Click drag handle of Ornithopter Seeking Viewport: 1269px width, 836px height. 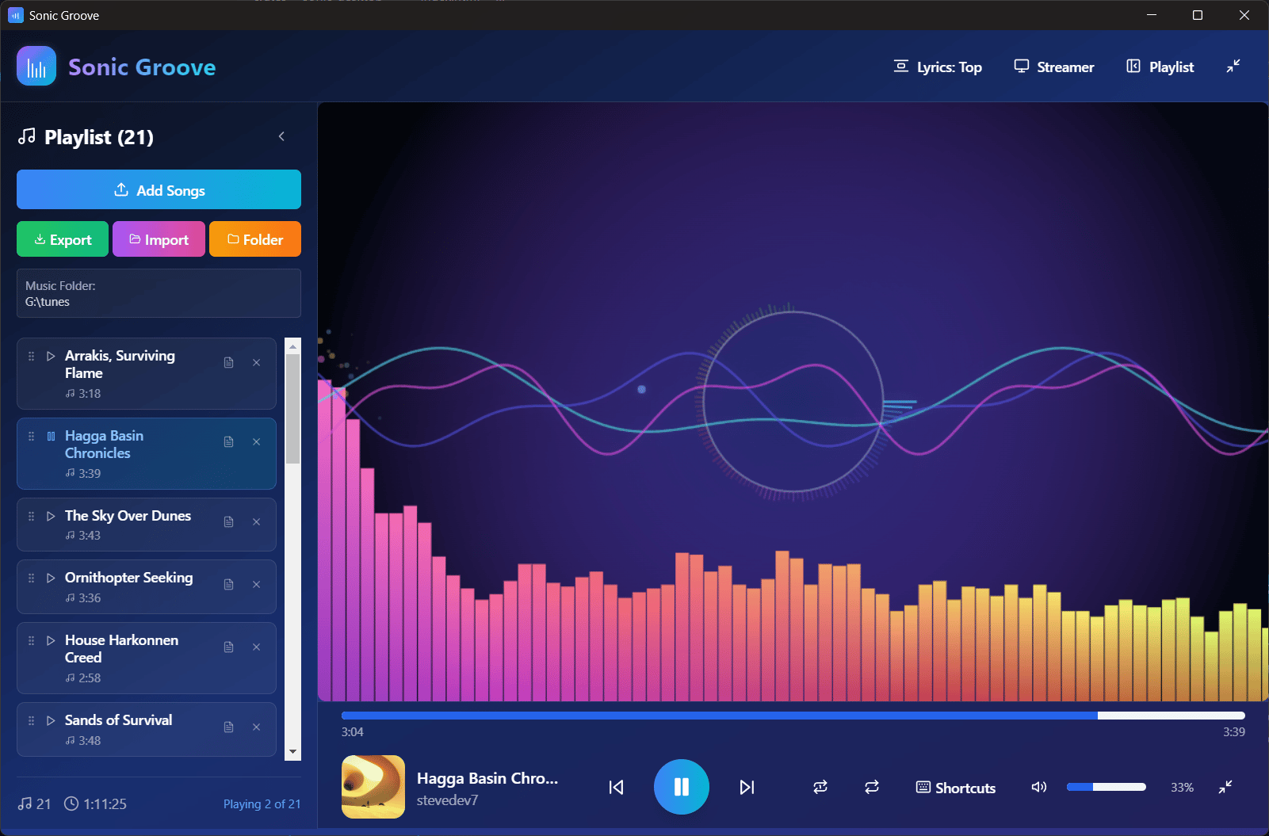coord(32,578)
